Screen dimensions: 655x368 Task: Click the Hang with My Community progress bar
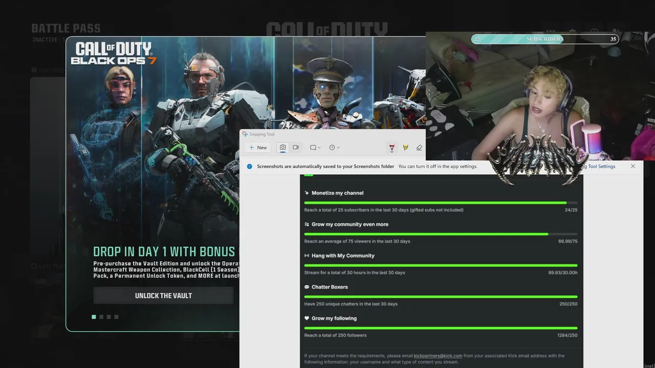point(441,265)
